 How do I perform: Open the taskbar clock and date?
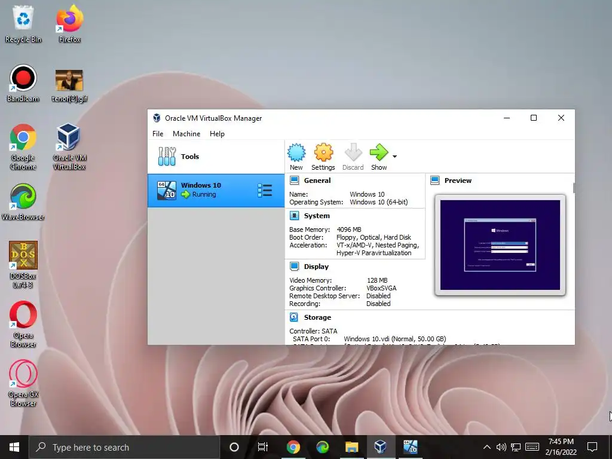point(561,447)
